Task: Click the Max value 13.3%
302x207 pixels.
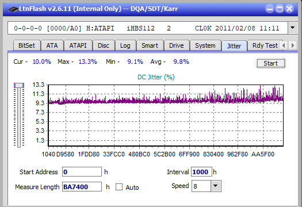Action: [x=88, y=62]
